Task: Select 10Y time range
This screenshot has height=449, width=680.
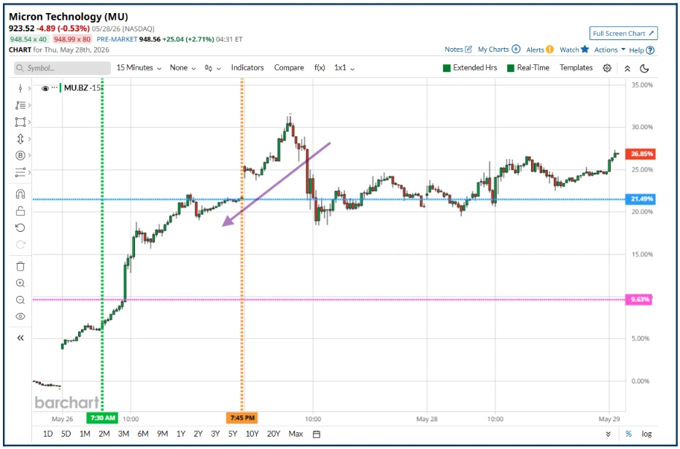Action: (x=252, y=434)
